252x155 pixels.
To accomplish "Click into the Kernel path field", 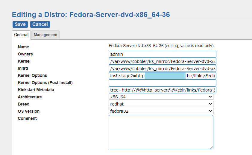I will pos(162,61).
